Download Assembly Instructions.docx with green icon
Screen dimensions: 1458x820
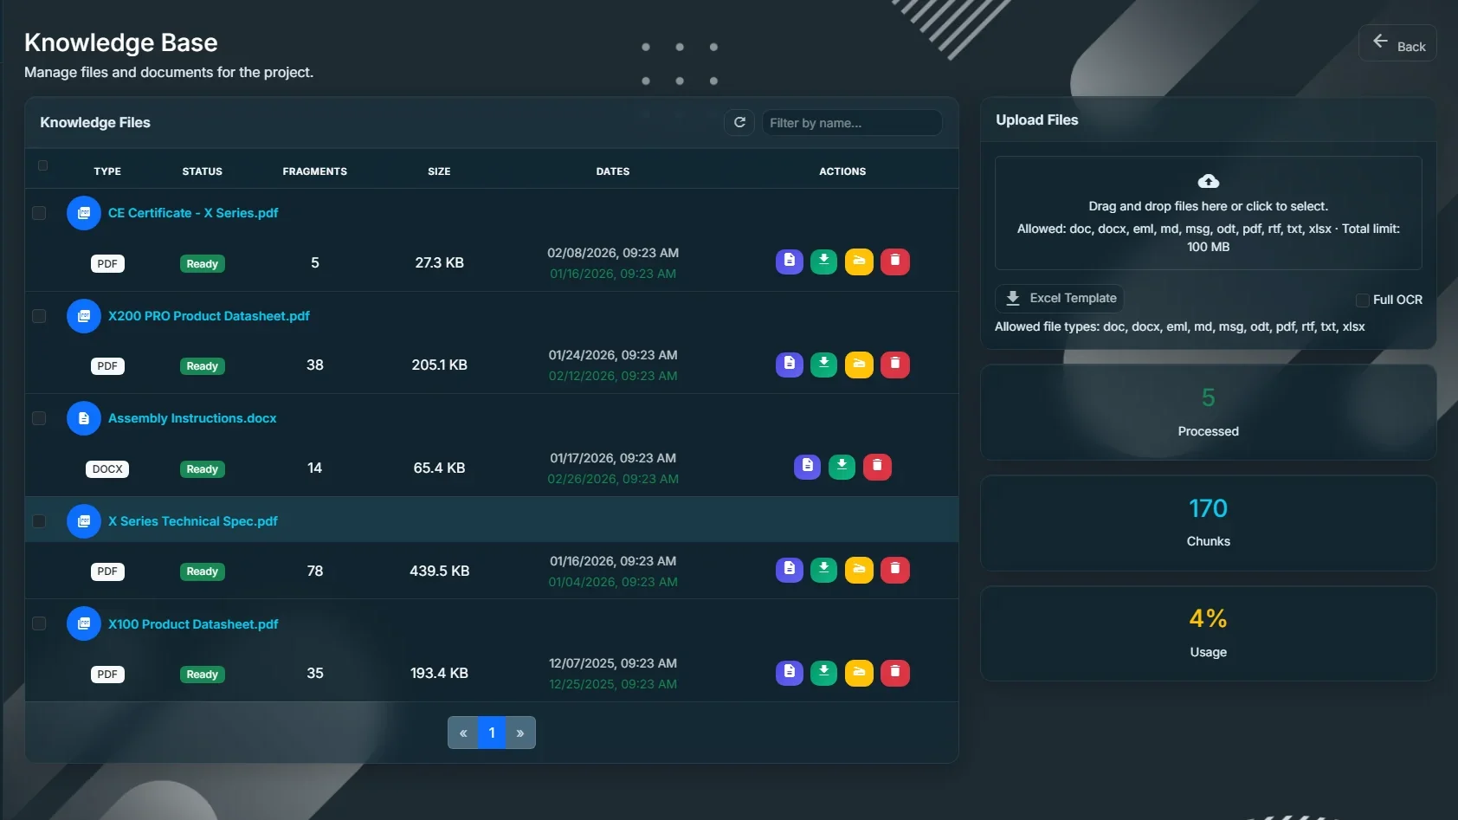click(842, 467)
